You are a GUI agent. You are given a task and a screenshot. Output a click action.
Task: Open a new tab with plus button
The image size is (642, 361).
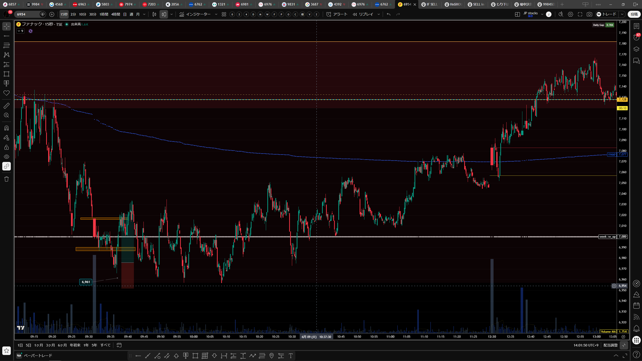pos(562,4)
